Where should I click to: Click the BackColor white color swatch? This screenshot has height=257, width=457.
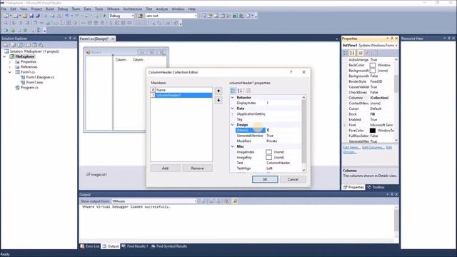373,65
